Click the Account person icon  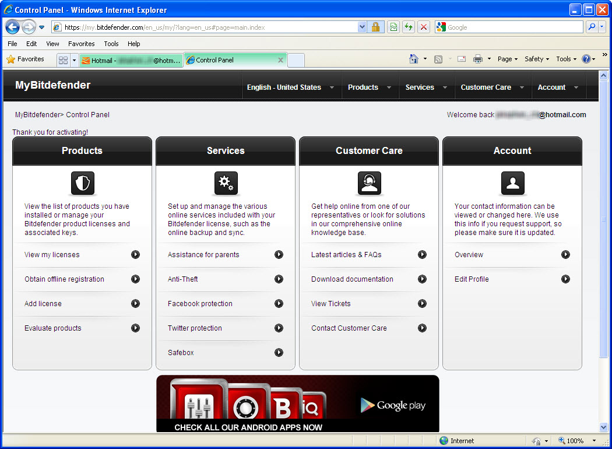[x=512, y=183]
